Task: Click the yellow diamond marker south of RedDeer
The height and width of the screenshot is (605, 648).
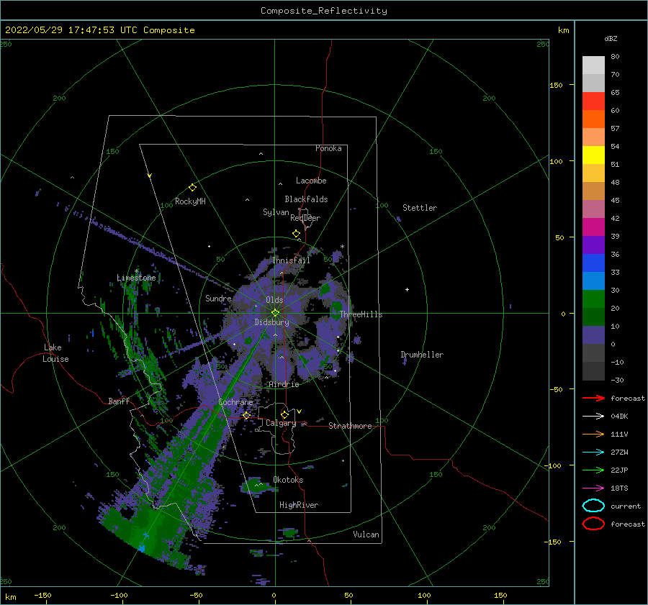Action: pyautogui.click(x=297, y=234)
